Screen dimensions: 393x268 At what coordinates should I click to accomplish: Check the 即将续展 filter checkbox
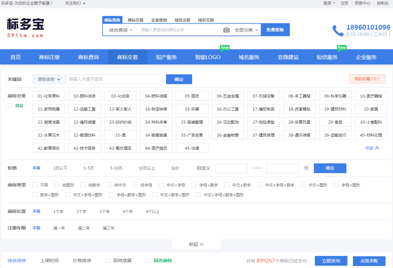(x=108, y=261)
